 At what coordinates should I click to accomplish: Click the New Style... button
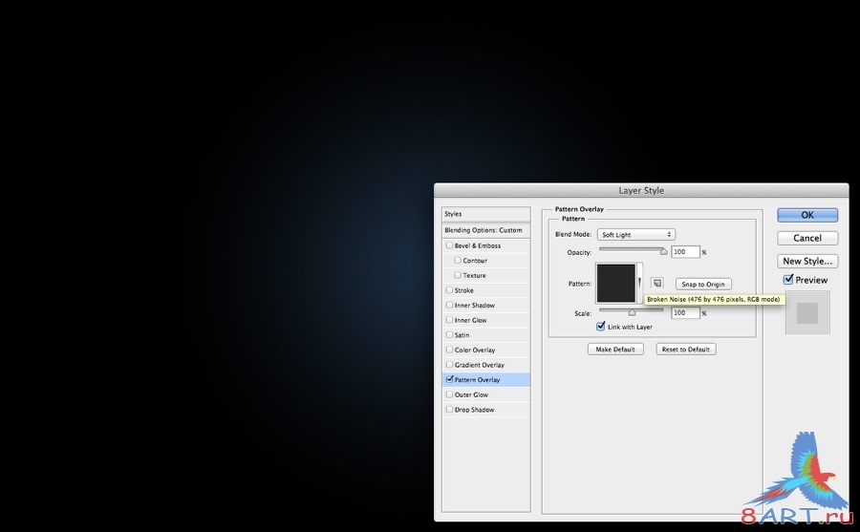[x=807, y=261]
